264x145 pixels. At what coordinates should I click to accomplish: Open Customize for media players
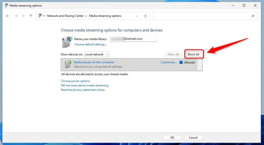click(x=169, y=62)
